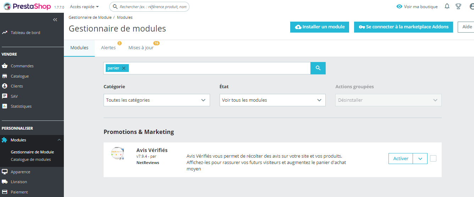Screen dimensions: 474x197
Task: Click the Apparence monitor icon
Action: [5, 172]
